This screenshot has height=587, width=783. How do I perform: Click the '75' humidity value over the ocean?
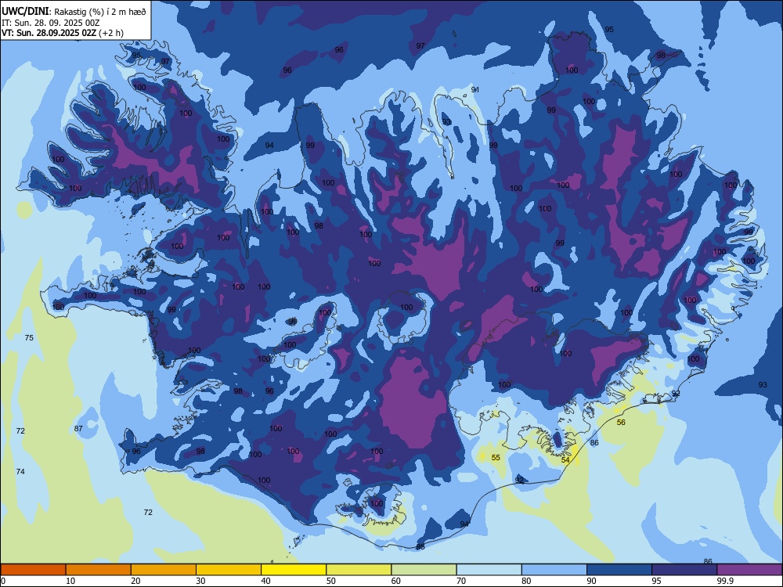[29, 338]
